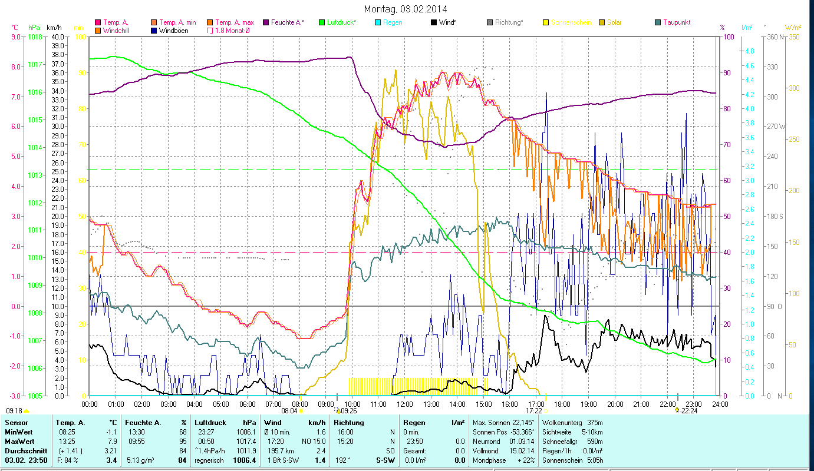The image size is (814, 471).
Task: Click the 1 Bft S-SW wind value
Action: click(x=282, y=460)
